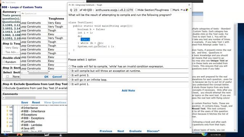Select the first Very Tough row in Questions List

click(x=44, y=27)
